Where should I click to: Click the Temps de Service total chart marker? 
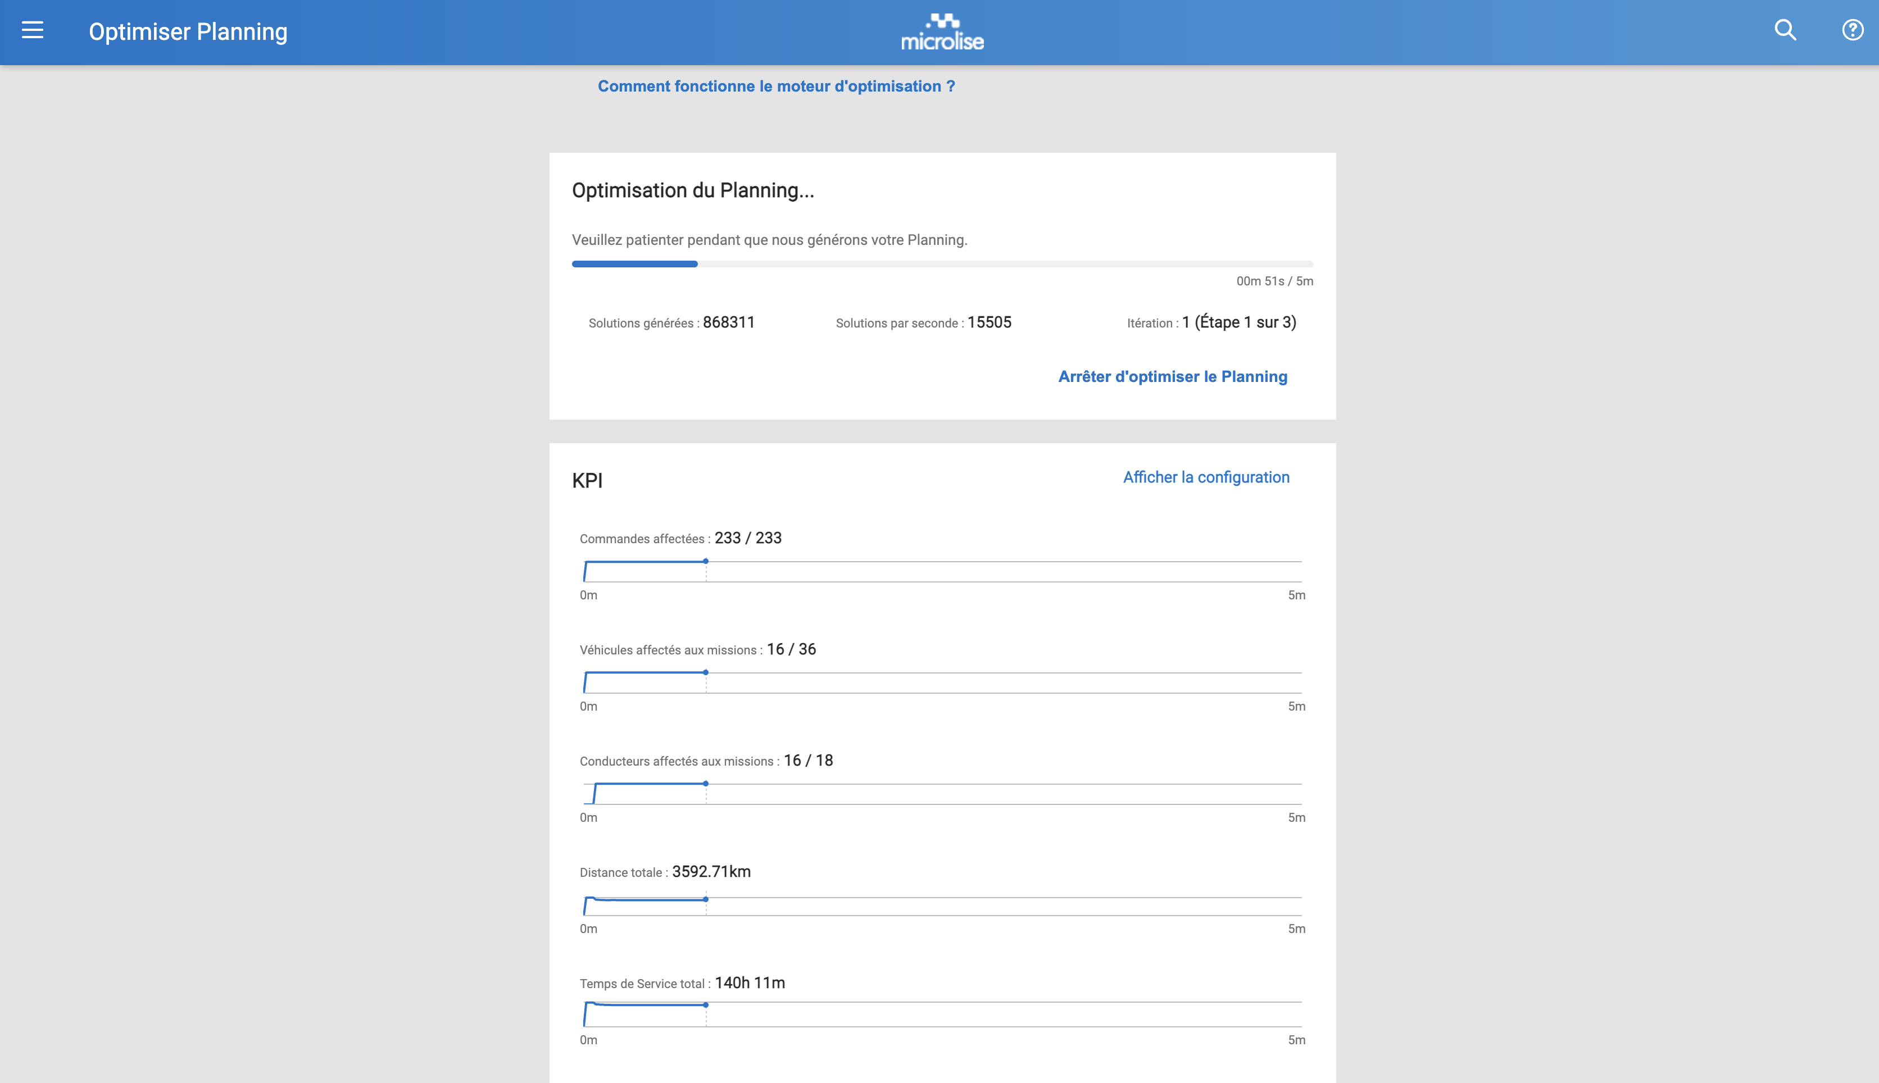(x=706, y=1005)
